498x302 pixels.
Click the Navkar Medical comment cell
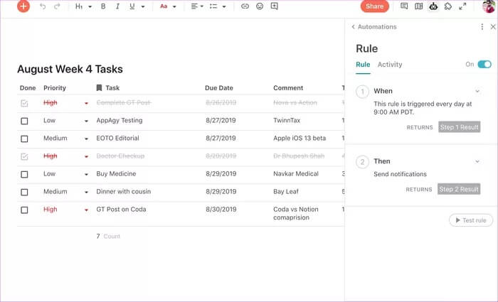(x=296, y=174)
